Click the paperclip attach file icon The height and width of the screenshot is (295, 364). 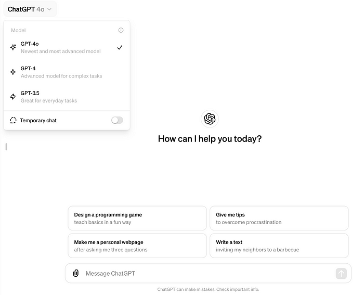pos(76,273)
